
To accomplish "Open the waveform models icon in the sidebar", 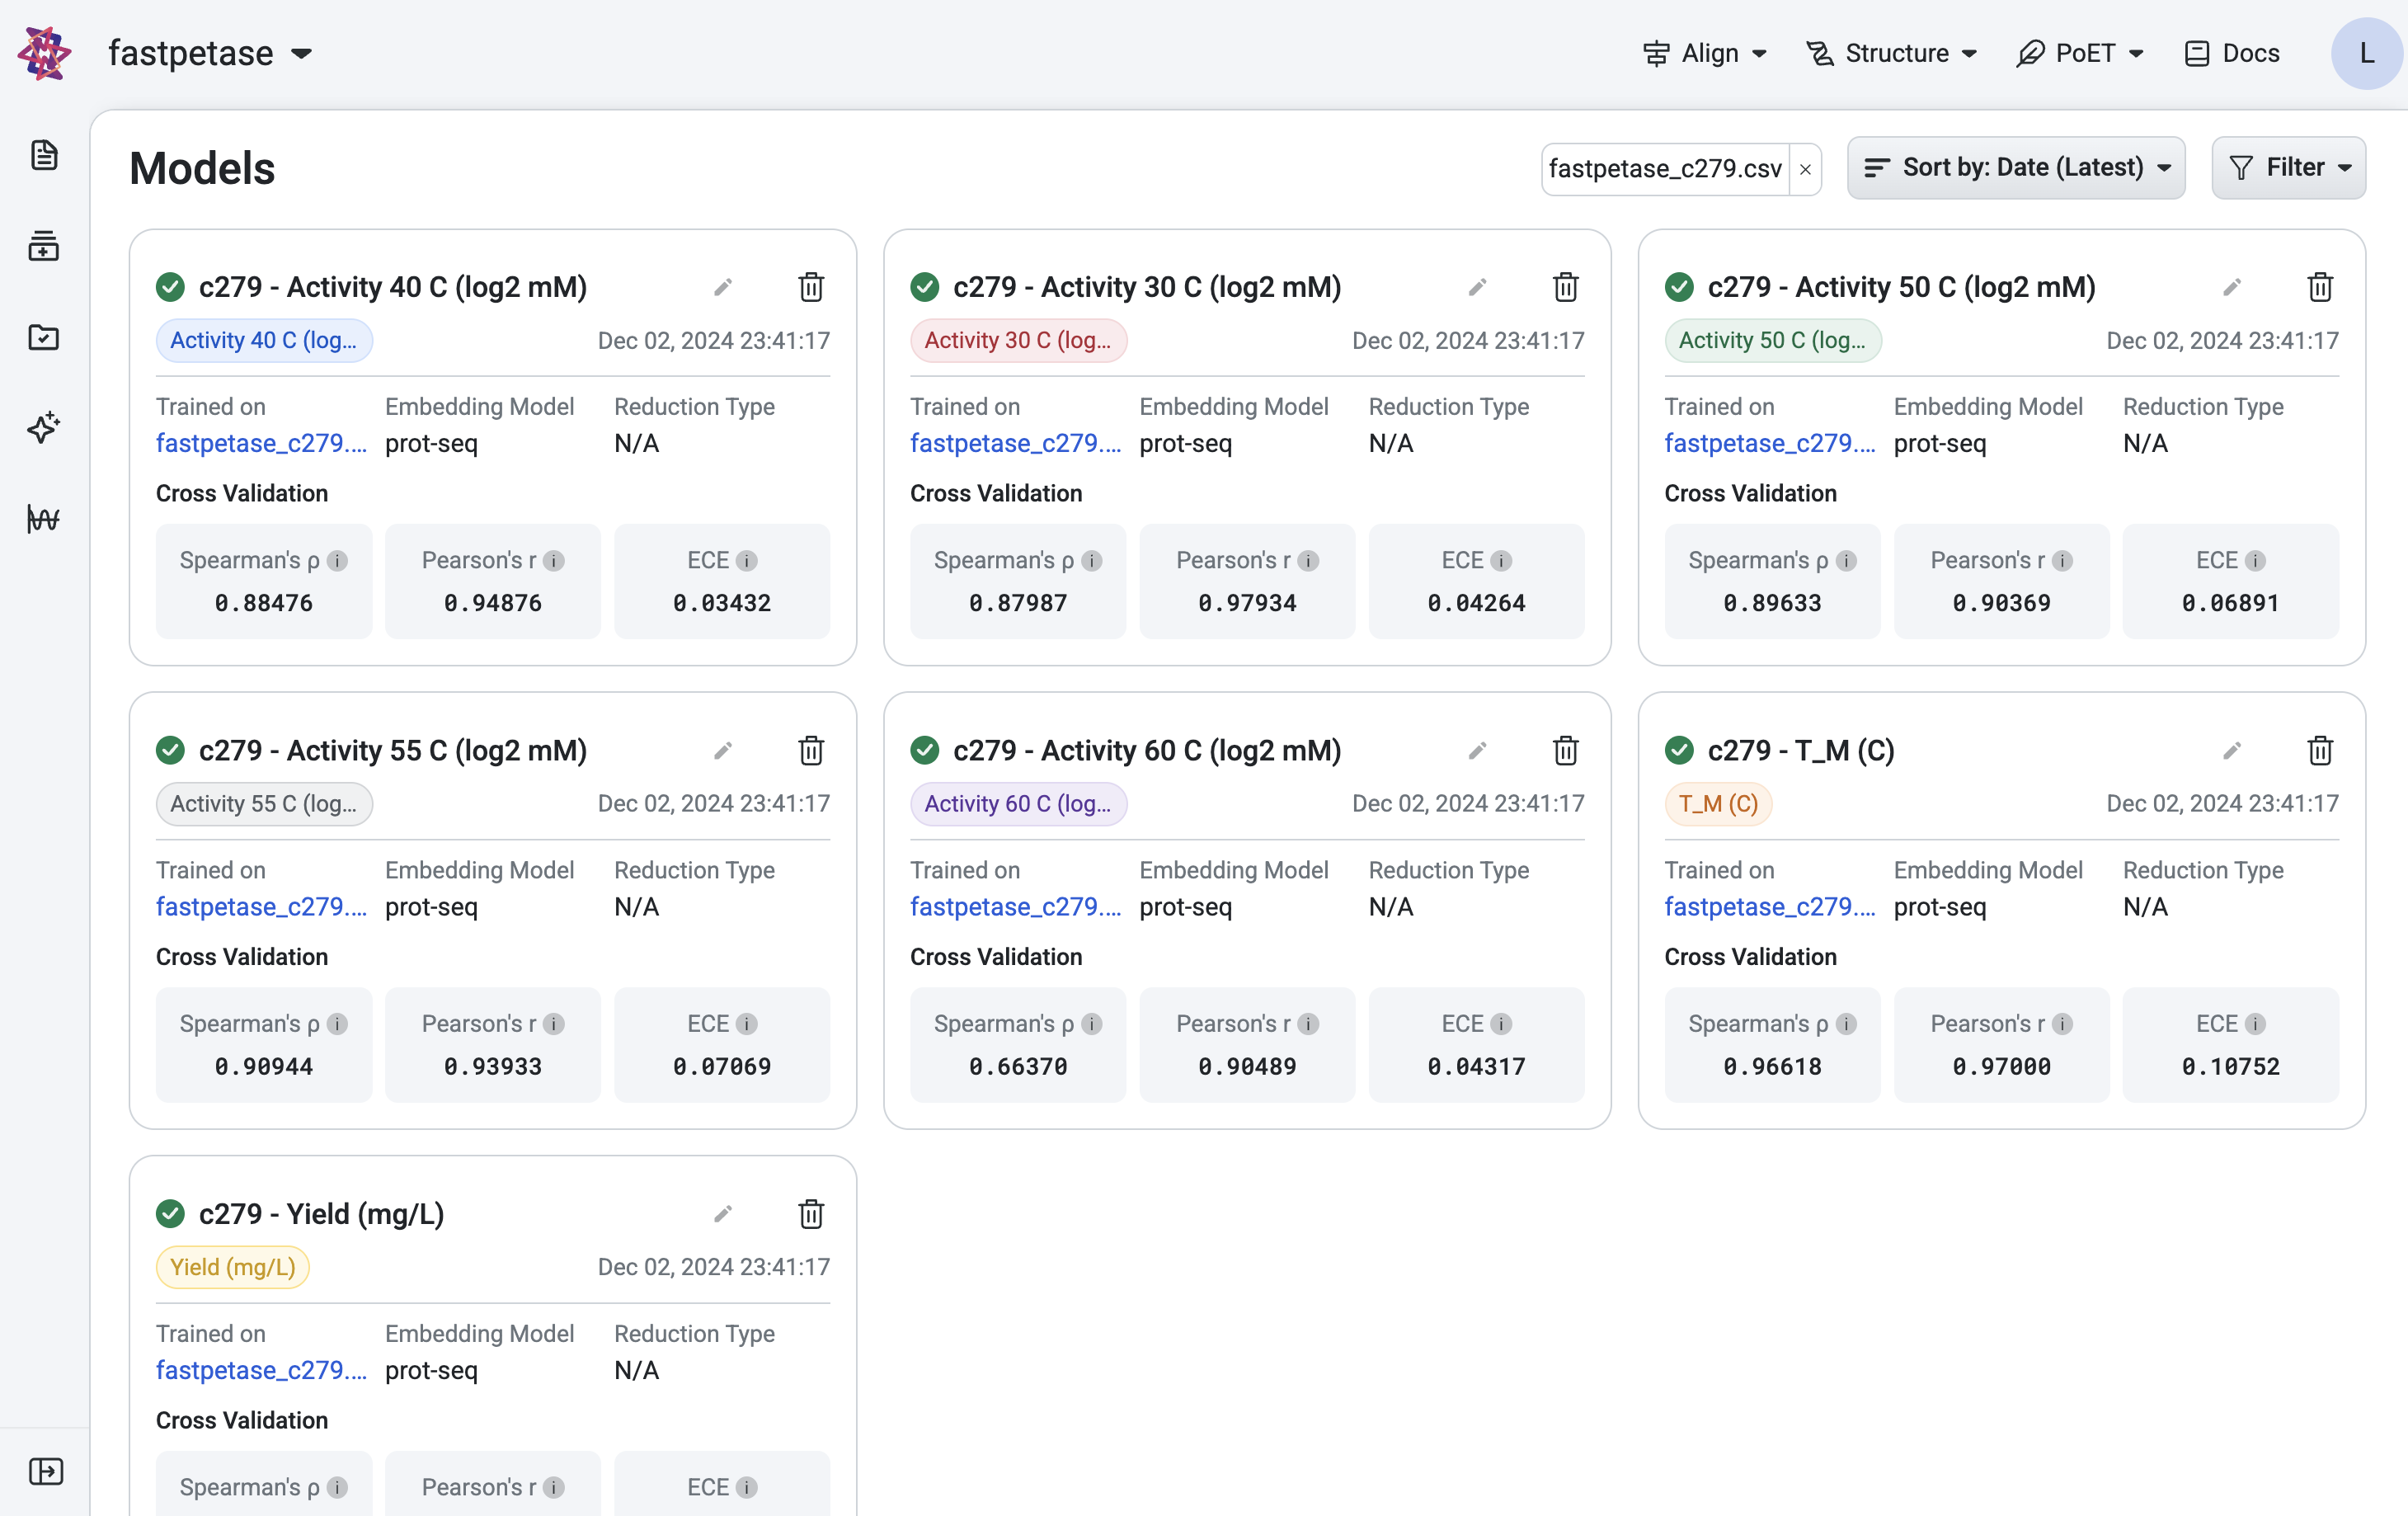I will click(44, 519).
